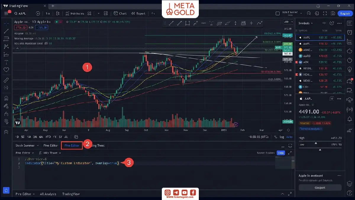The height and width of the screenshot is (200, 355).
Task: Open the Stock Summar dropdown tab
Action: click(27, 145)
